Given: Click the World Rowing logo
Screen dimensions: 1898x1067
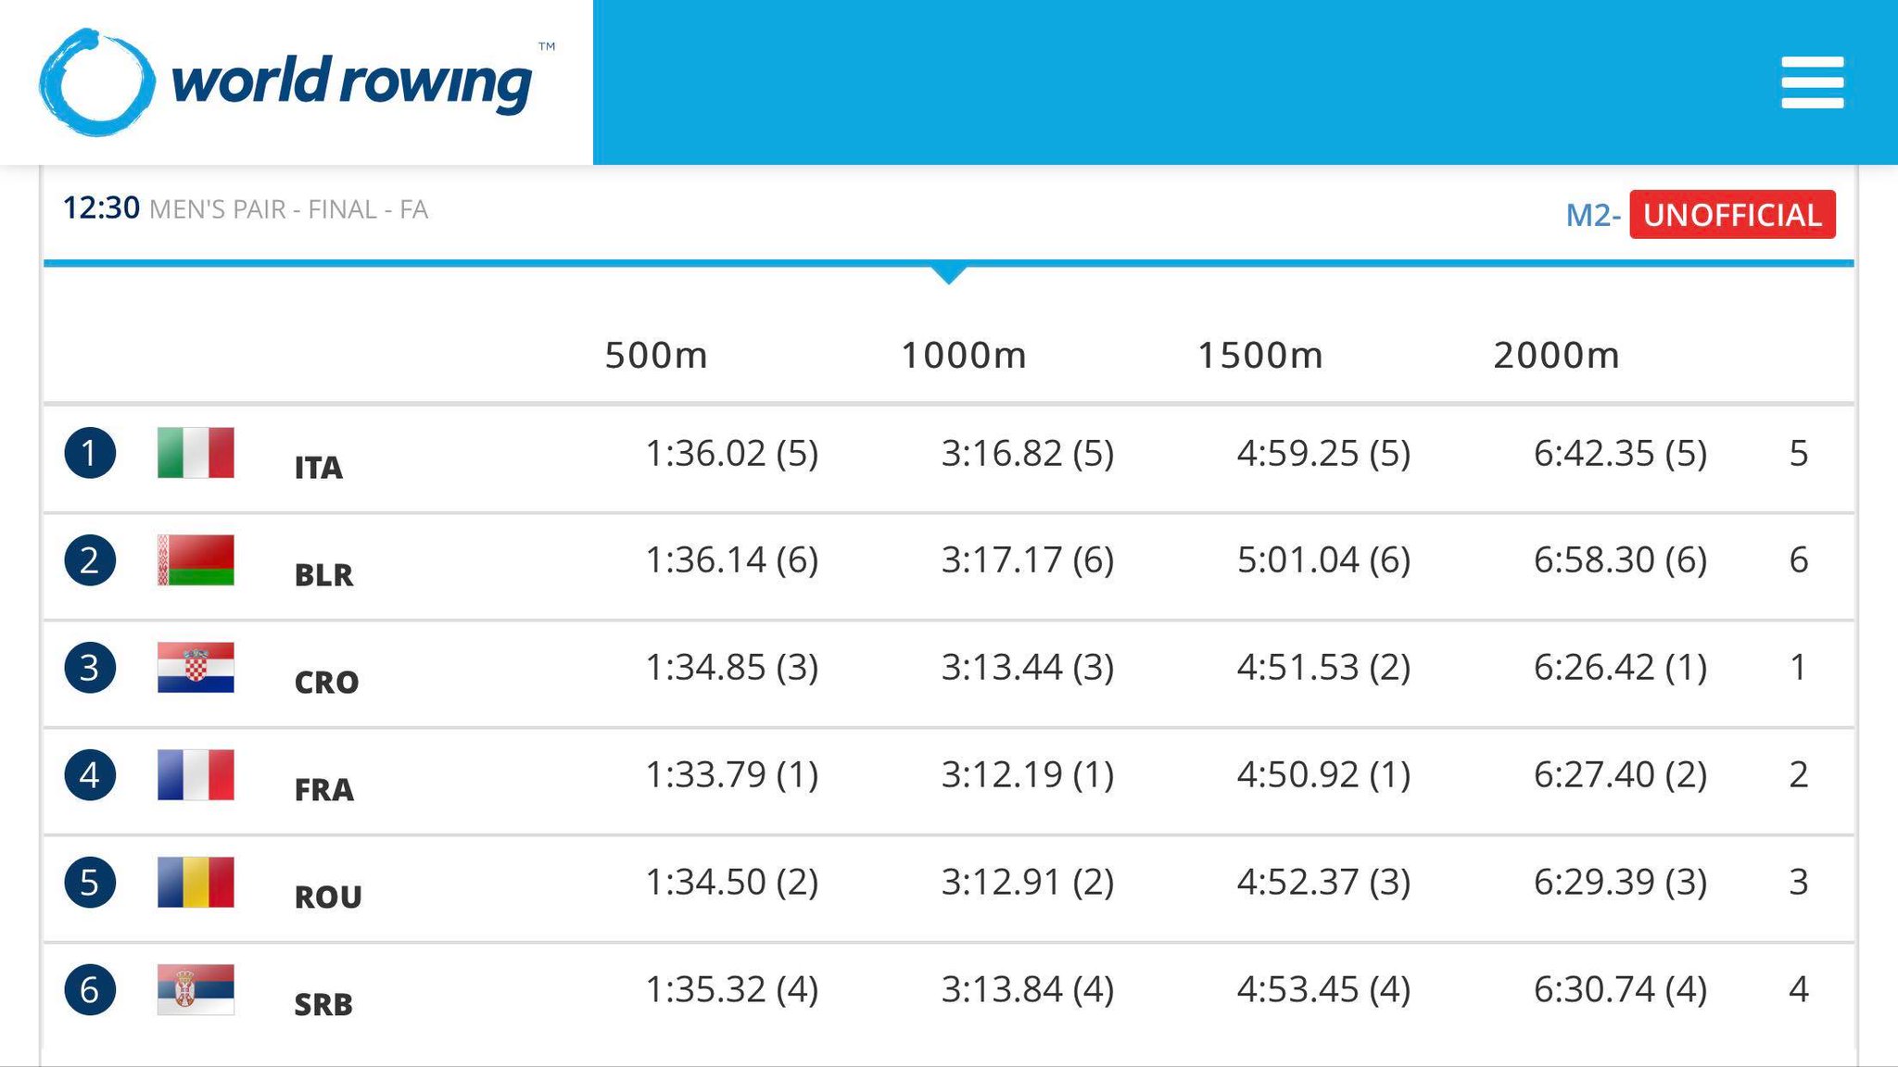Looking at the screenshot, I should click(287, 82).
